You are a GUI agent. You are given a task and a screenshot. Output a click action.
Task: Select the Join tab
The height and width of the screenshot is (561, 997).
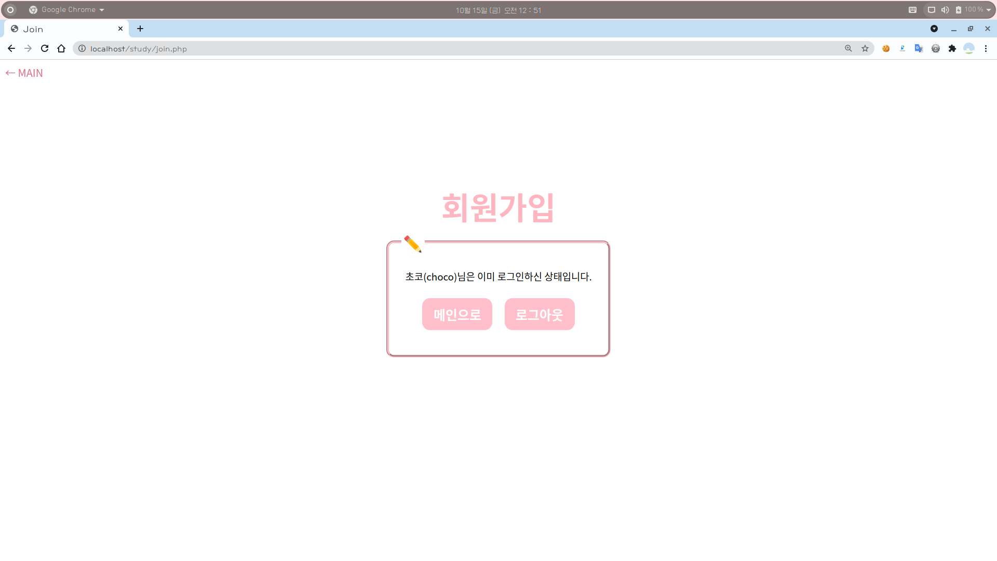[x=62, y=29]
